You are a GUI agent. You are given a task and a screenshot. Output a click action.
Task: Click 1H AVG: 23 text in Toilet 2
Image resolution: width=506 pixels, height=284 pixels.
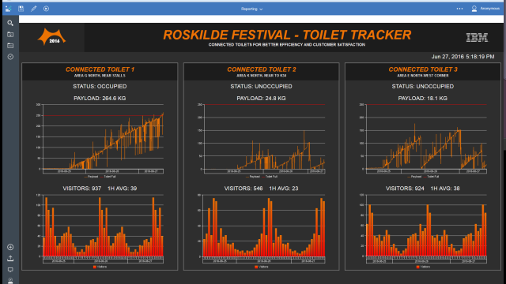coord(284,189)
